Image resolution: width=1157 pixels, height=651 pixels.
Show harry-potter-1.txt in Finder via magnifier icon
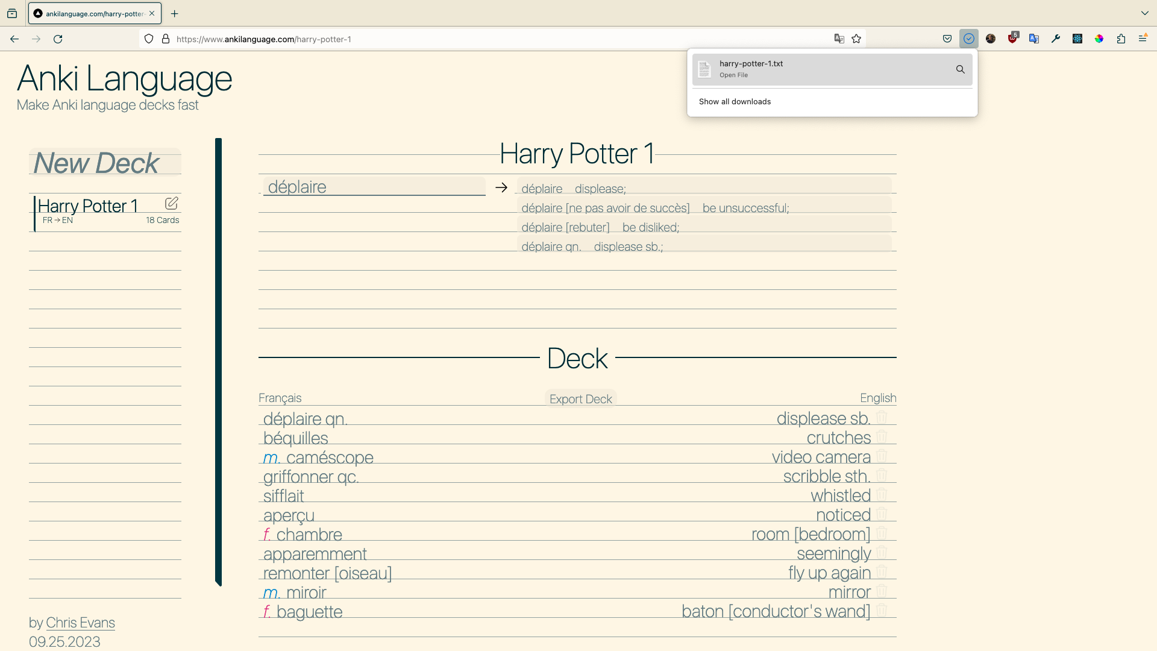click(960, 69)
